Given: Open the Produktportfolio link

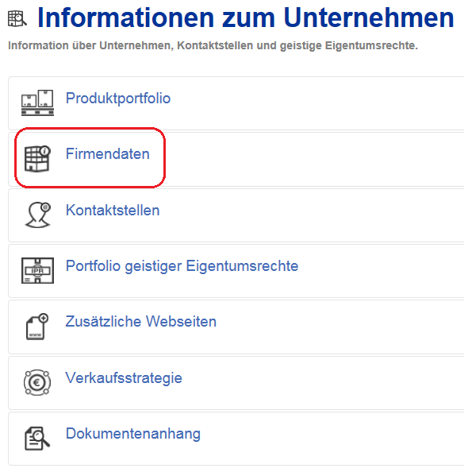Looking at the screenshot, I should click(118, 99).
